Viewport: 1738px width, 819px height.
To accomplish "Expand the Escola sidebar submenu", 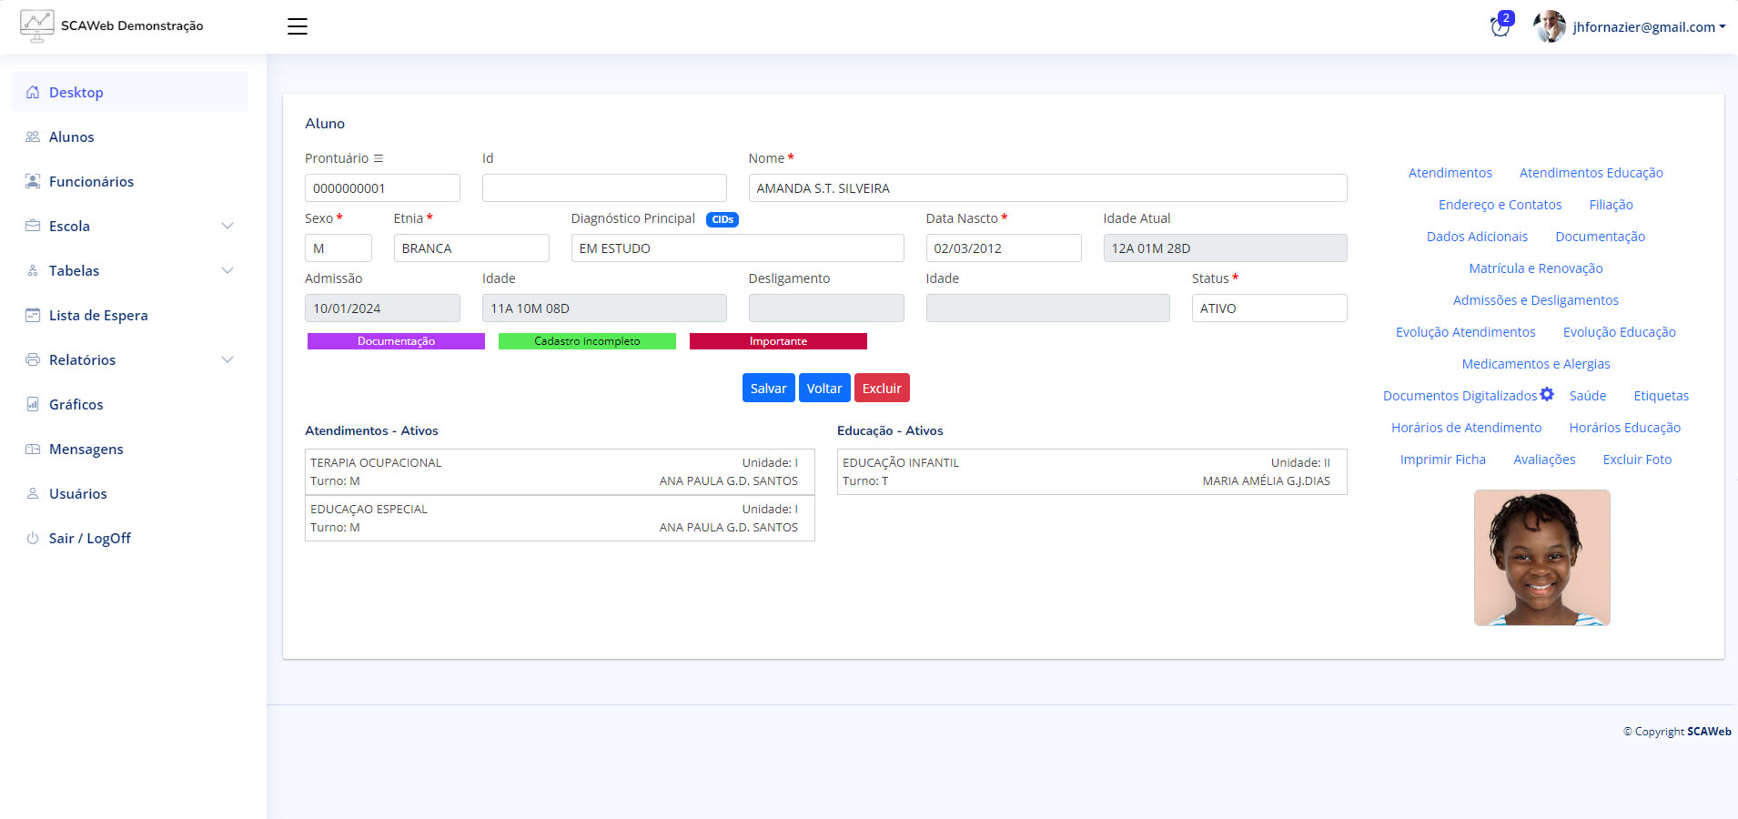I will pos(227,226).
